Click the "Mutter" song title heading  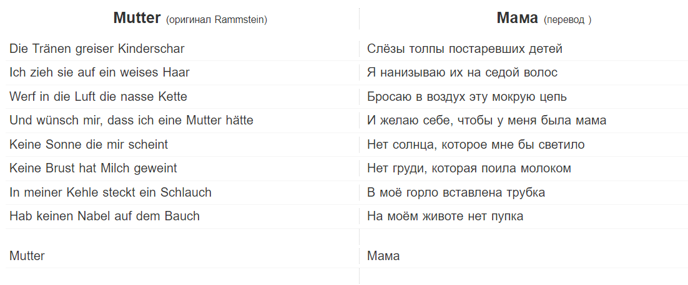click(137, 18)
